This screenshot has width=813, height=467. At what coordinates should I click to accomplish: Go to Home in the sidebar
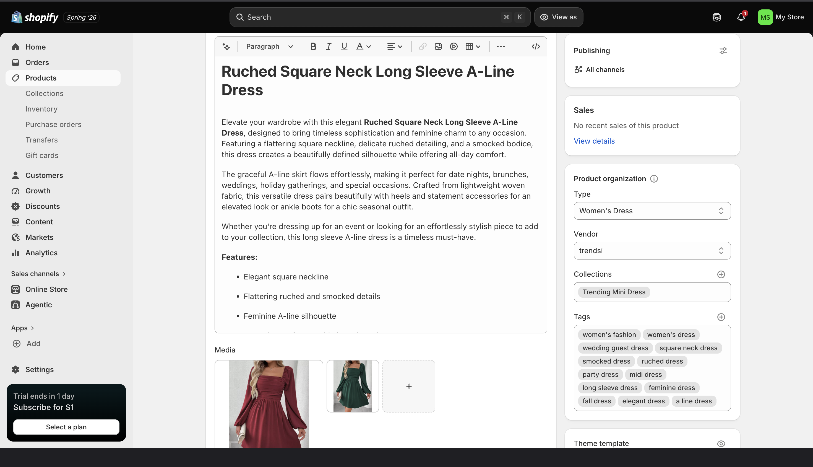coord(63,47)
